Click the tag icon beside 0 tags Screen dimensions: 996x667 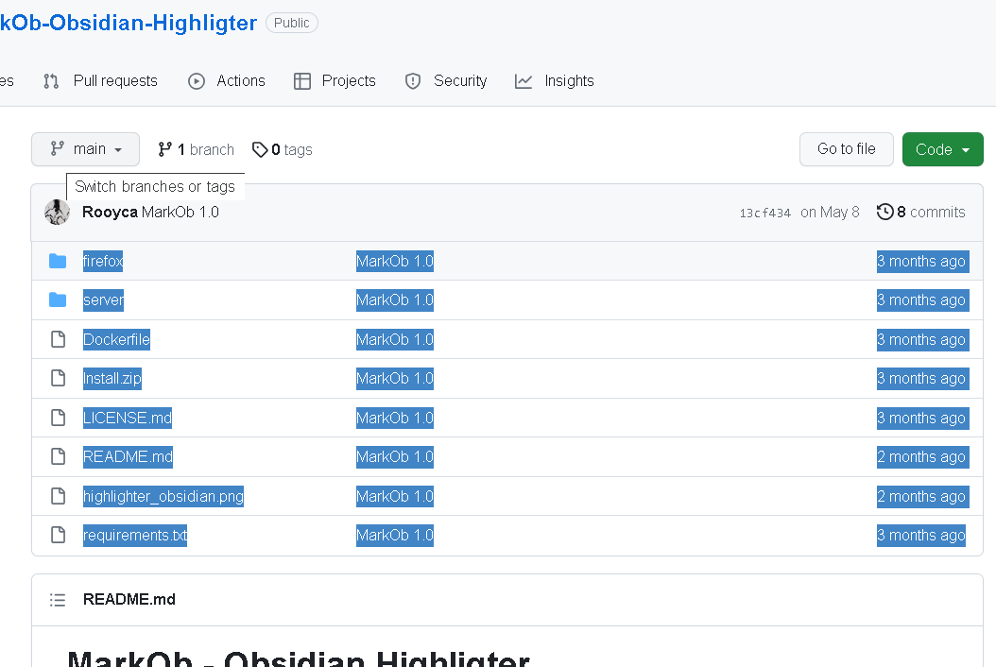(x=260, y=149)
